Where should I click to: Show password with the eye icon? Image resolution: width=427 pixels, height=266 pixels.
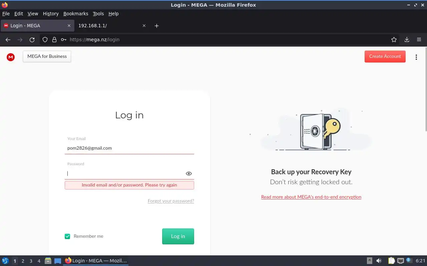coord(189,174)
